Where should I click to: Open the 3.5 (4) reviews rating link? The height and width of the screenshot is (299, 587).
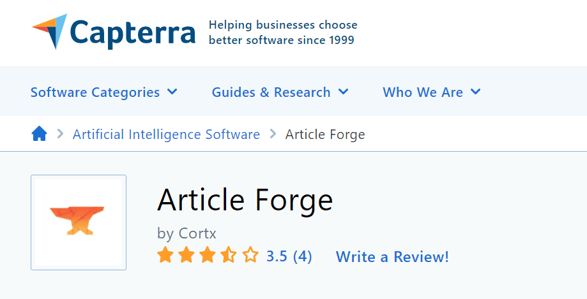click(x=289, y=256)
